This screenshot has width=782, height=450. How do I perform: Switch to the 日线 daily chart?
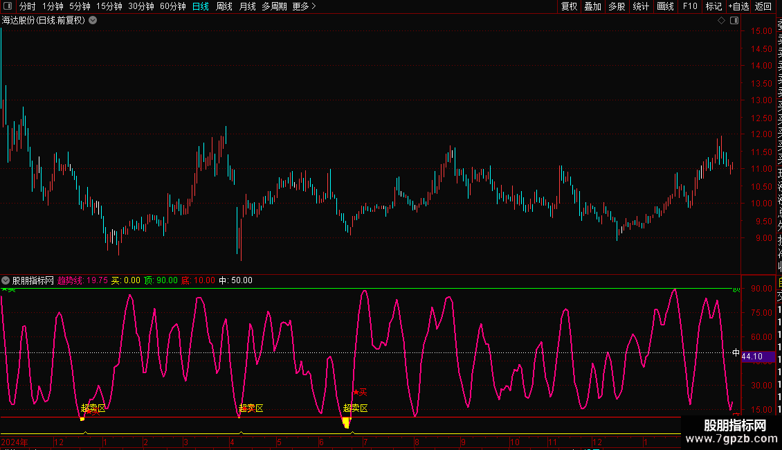[x=201, y=6]
